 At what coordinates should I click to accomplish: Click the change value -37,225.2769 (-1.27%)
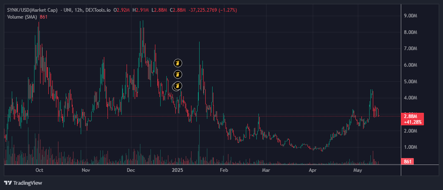point(213,10)
